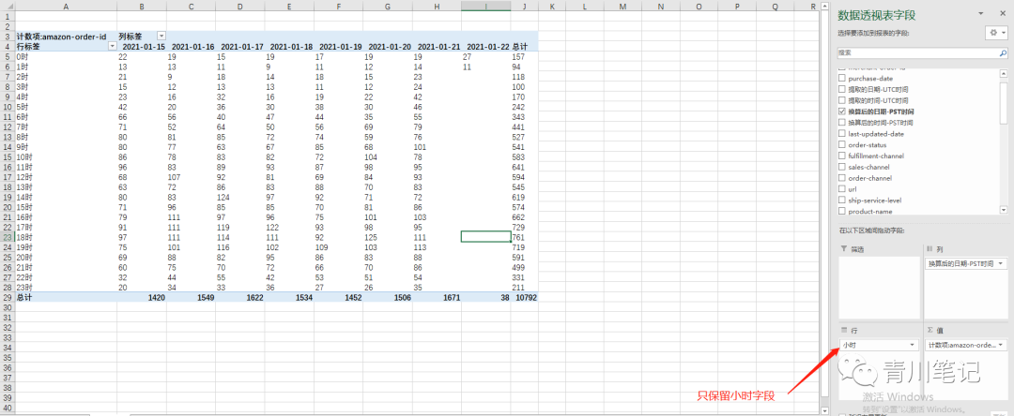Open the 小时 row field dropdown
1014x416 pixels.
[x=912, y=345]
